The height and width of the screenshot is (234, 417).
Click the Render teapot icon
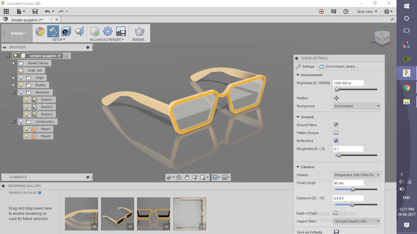(x=140, y=31)
